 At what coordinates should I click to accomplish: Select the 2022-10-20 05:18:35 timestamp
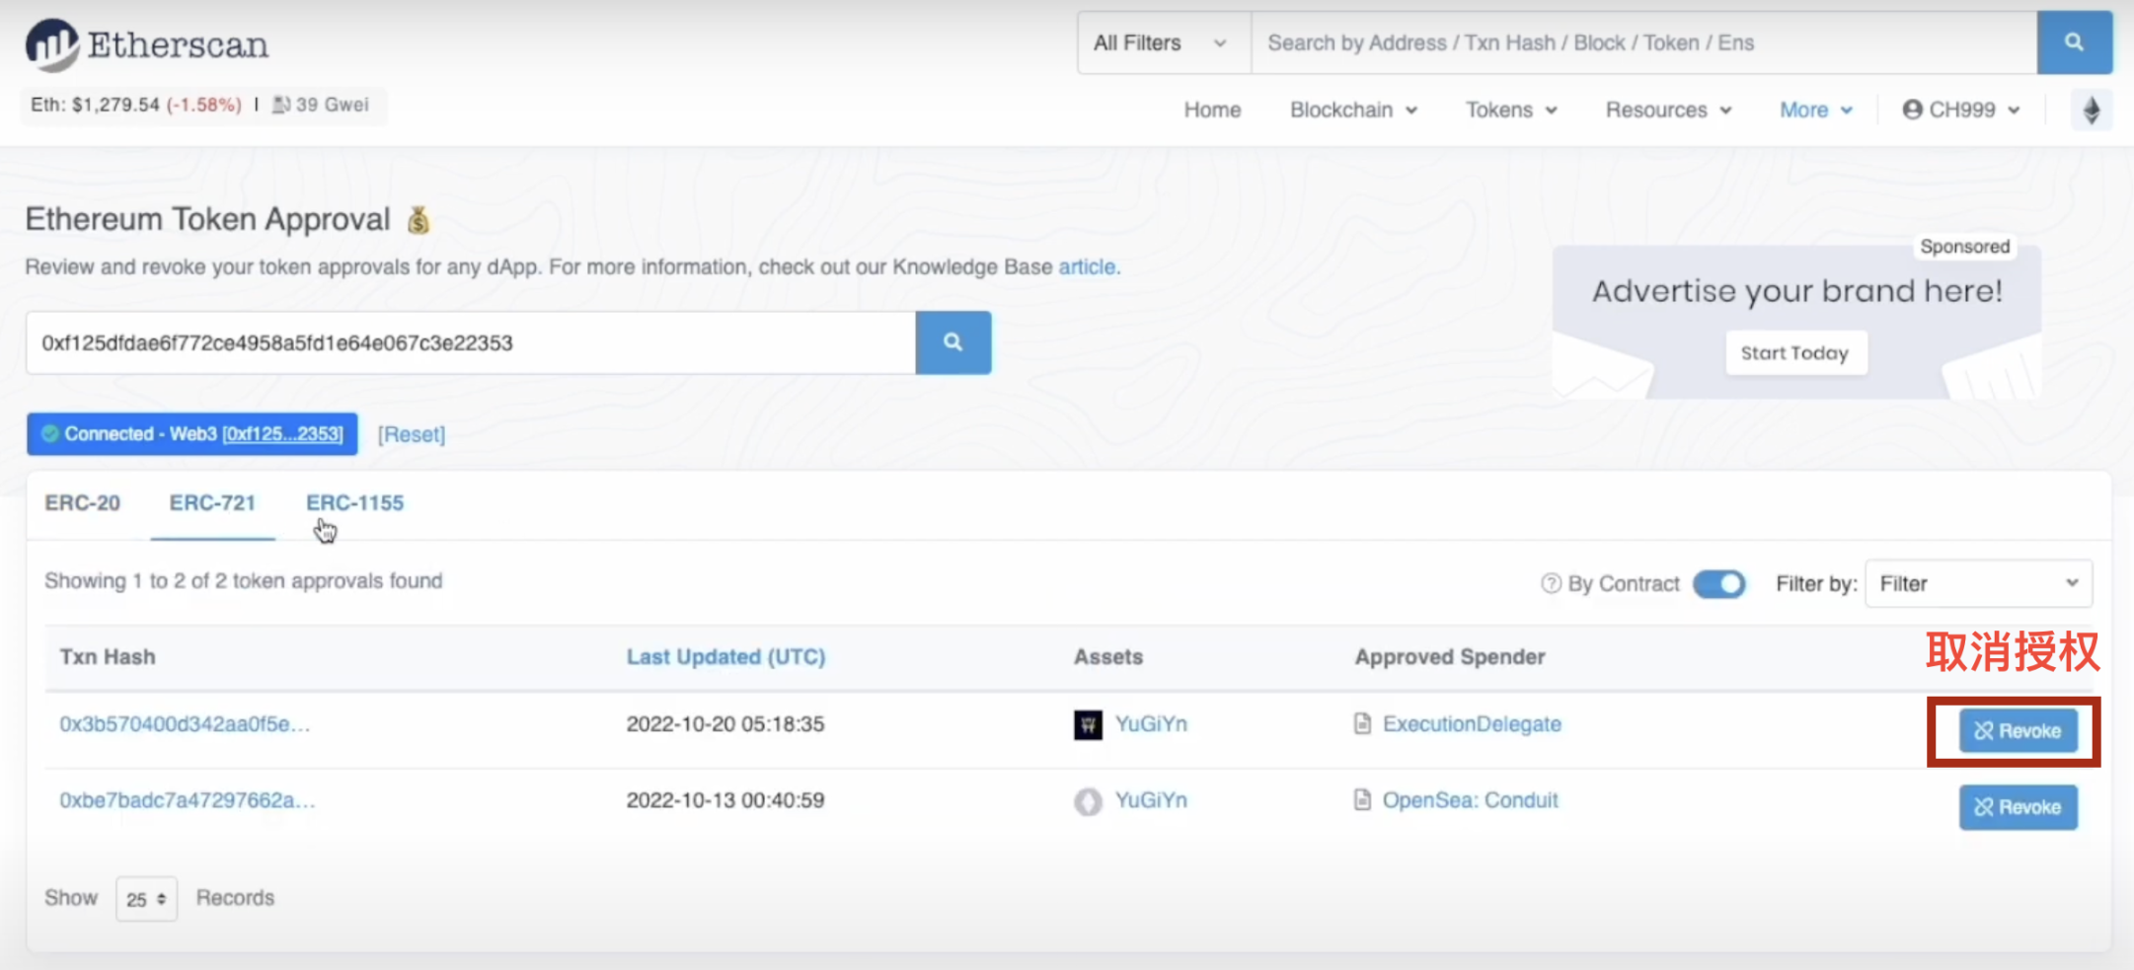(725, 723)
